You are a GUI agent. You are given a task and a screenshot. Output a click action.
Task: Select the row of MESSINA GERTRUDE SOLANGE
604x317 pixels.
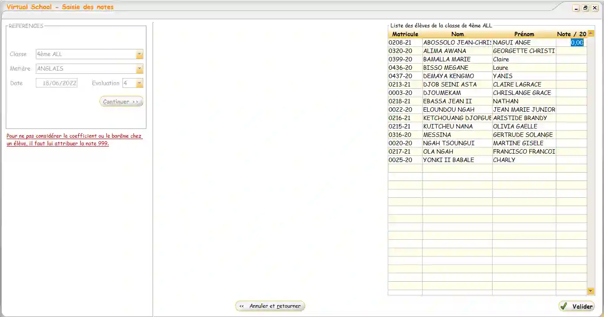(457, 135)
